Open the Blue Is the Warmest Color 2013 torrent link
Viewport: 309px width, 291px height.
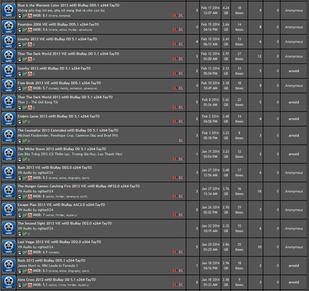pyautogui.click(x=69, y=5)
